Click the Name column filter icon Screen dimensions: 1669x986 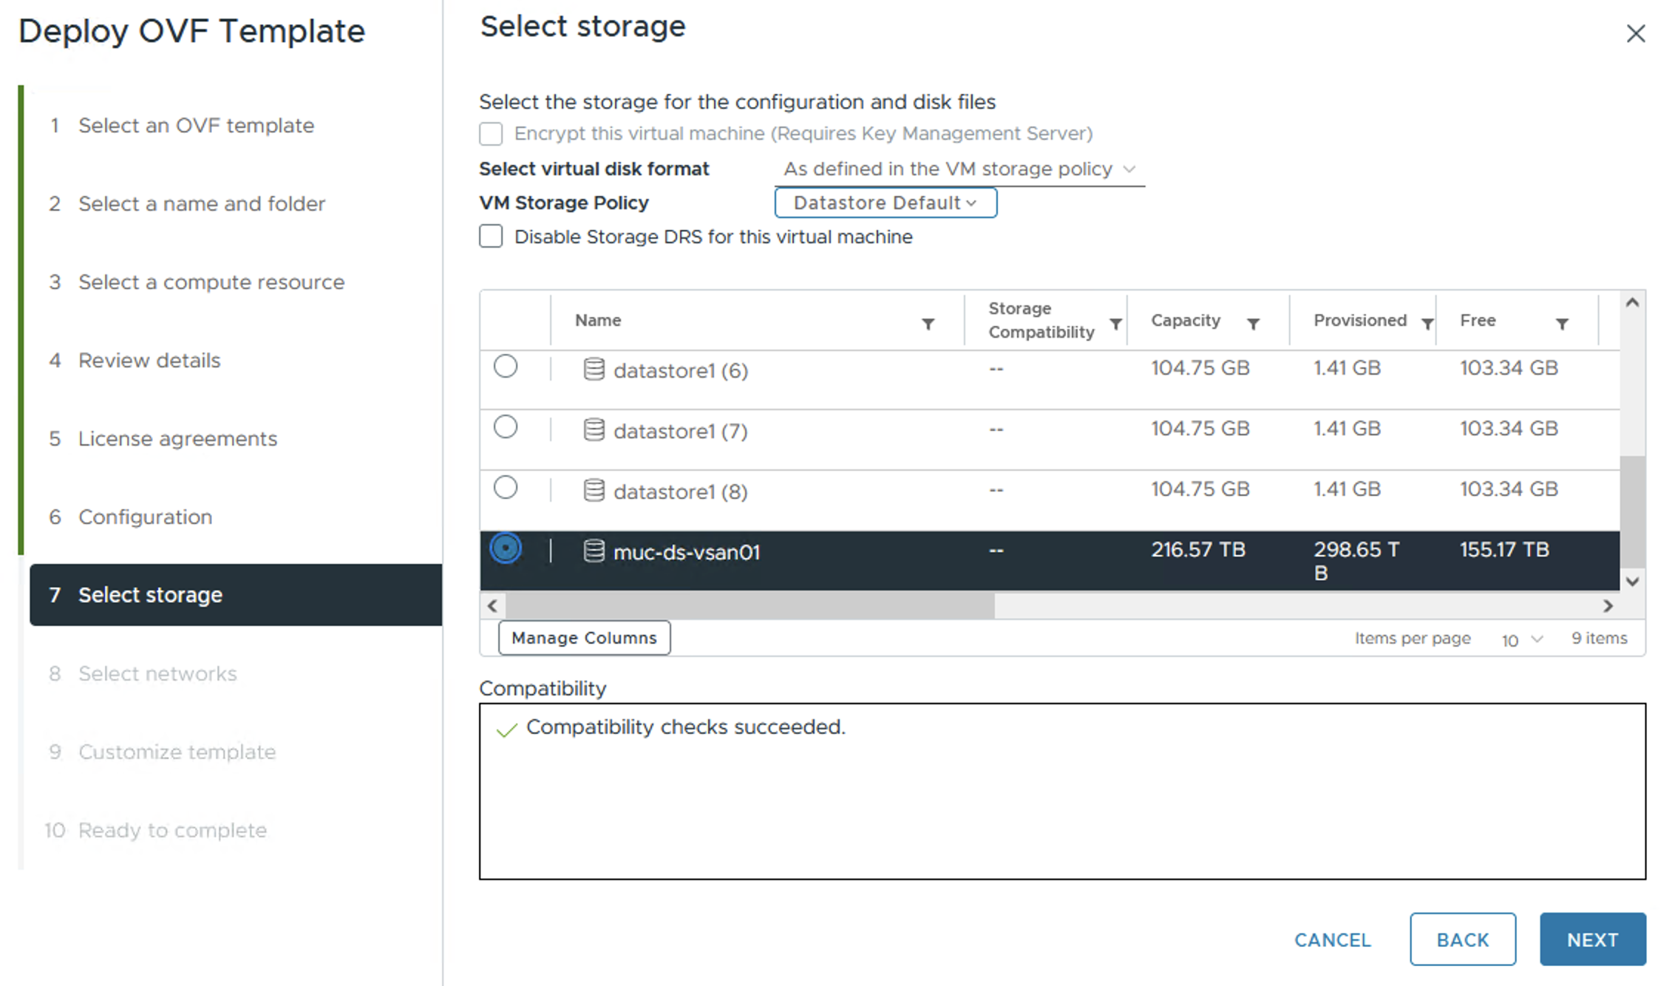click(x=928, y=324)
